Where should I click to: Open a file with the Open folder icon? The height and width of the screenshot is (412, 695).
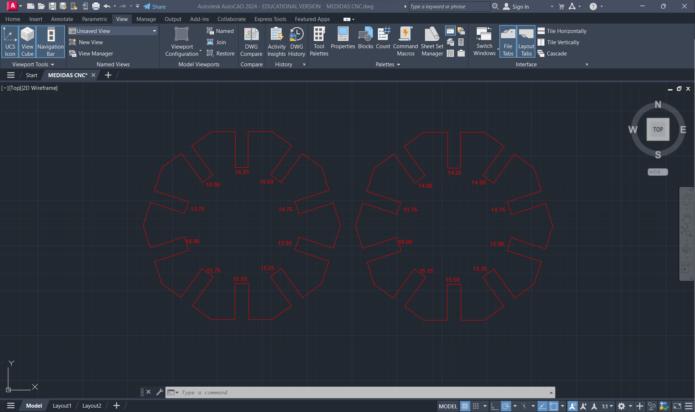pyautogui.click(x=41, y=6)
